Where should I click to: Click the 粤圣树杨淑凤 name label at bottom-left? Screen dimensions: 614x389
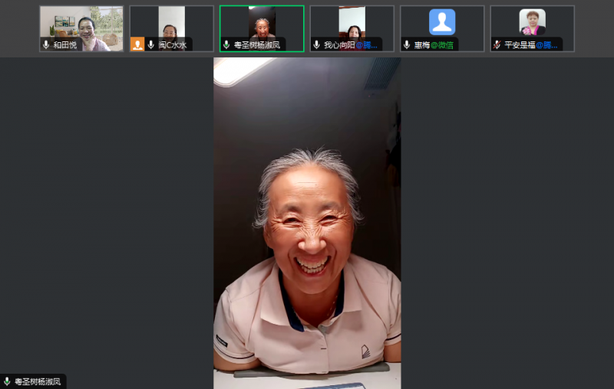38,381
